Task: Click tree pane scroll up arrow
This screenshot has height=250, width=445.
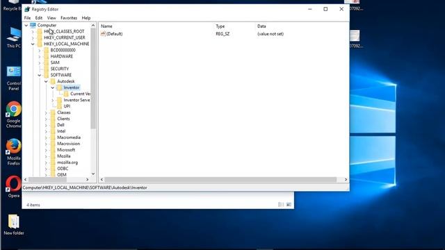Action: (x=93, y=26)
